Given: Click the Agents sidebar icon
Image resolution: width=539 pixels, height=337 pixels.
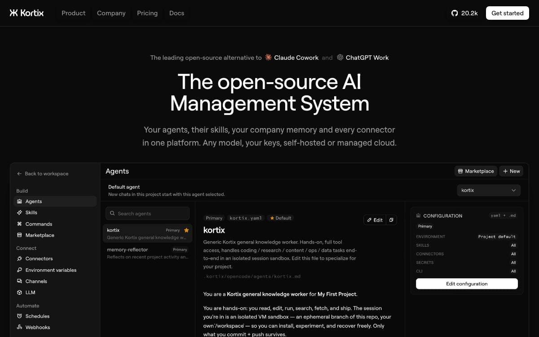Looking at the screenshot, I should pos(19,201).
